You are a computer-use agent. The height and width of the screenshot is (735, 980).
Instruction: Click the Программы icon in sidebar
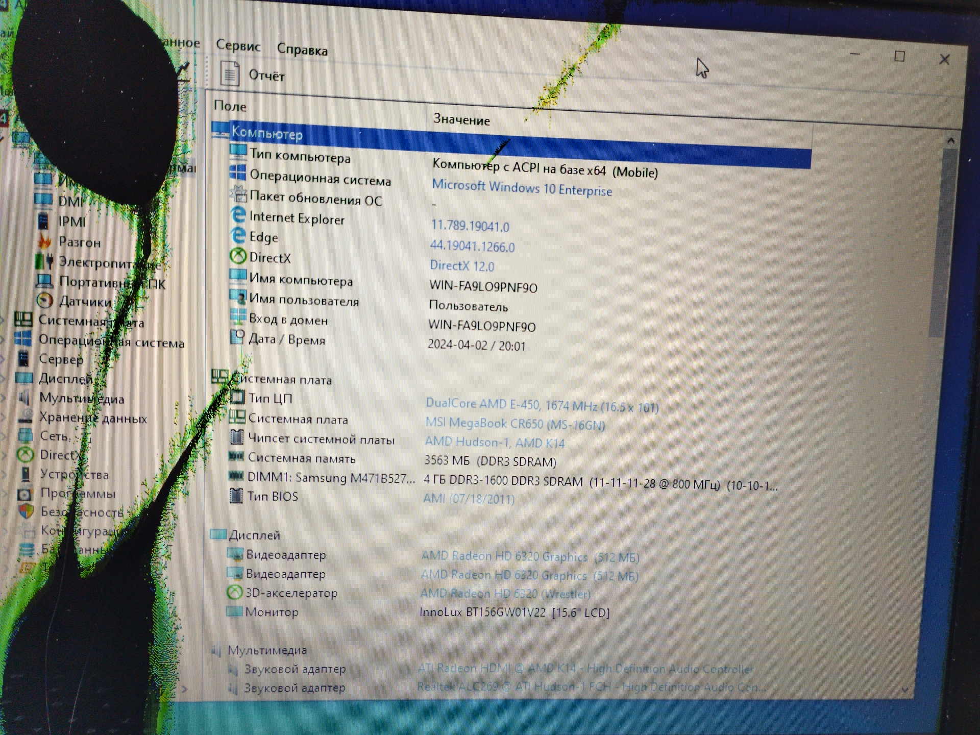pos(24,494)
